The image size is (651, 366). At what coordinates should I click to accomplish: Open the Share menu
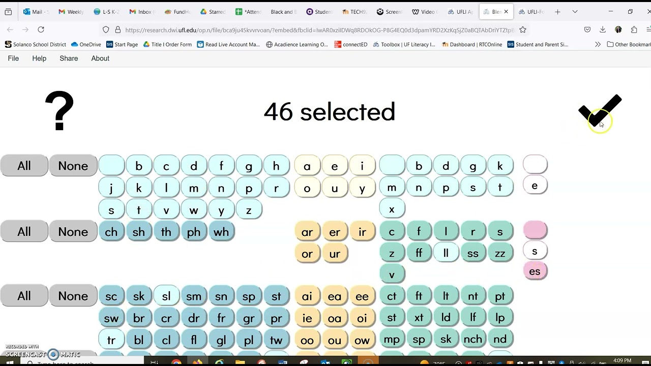coord(69,58)
